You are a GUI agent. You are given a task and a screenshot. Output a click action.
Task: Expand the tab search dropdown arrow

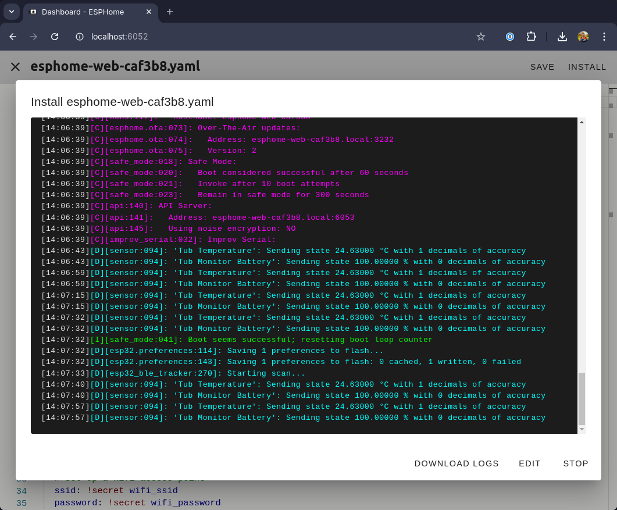click(x=11, y=12)
